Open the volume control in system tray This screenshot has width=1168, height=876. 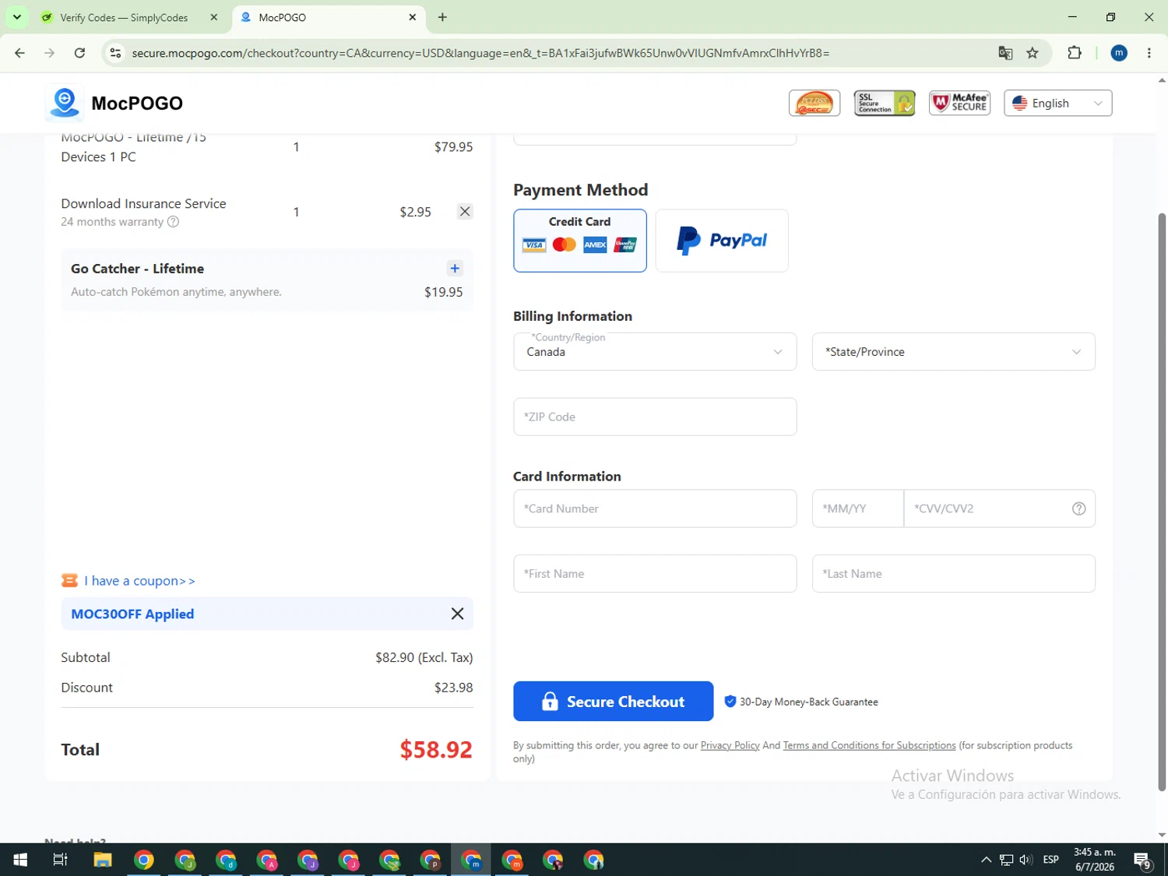point(1026,860)
